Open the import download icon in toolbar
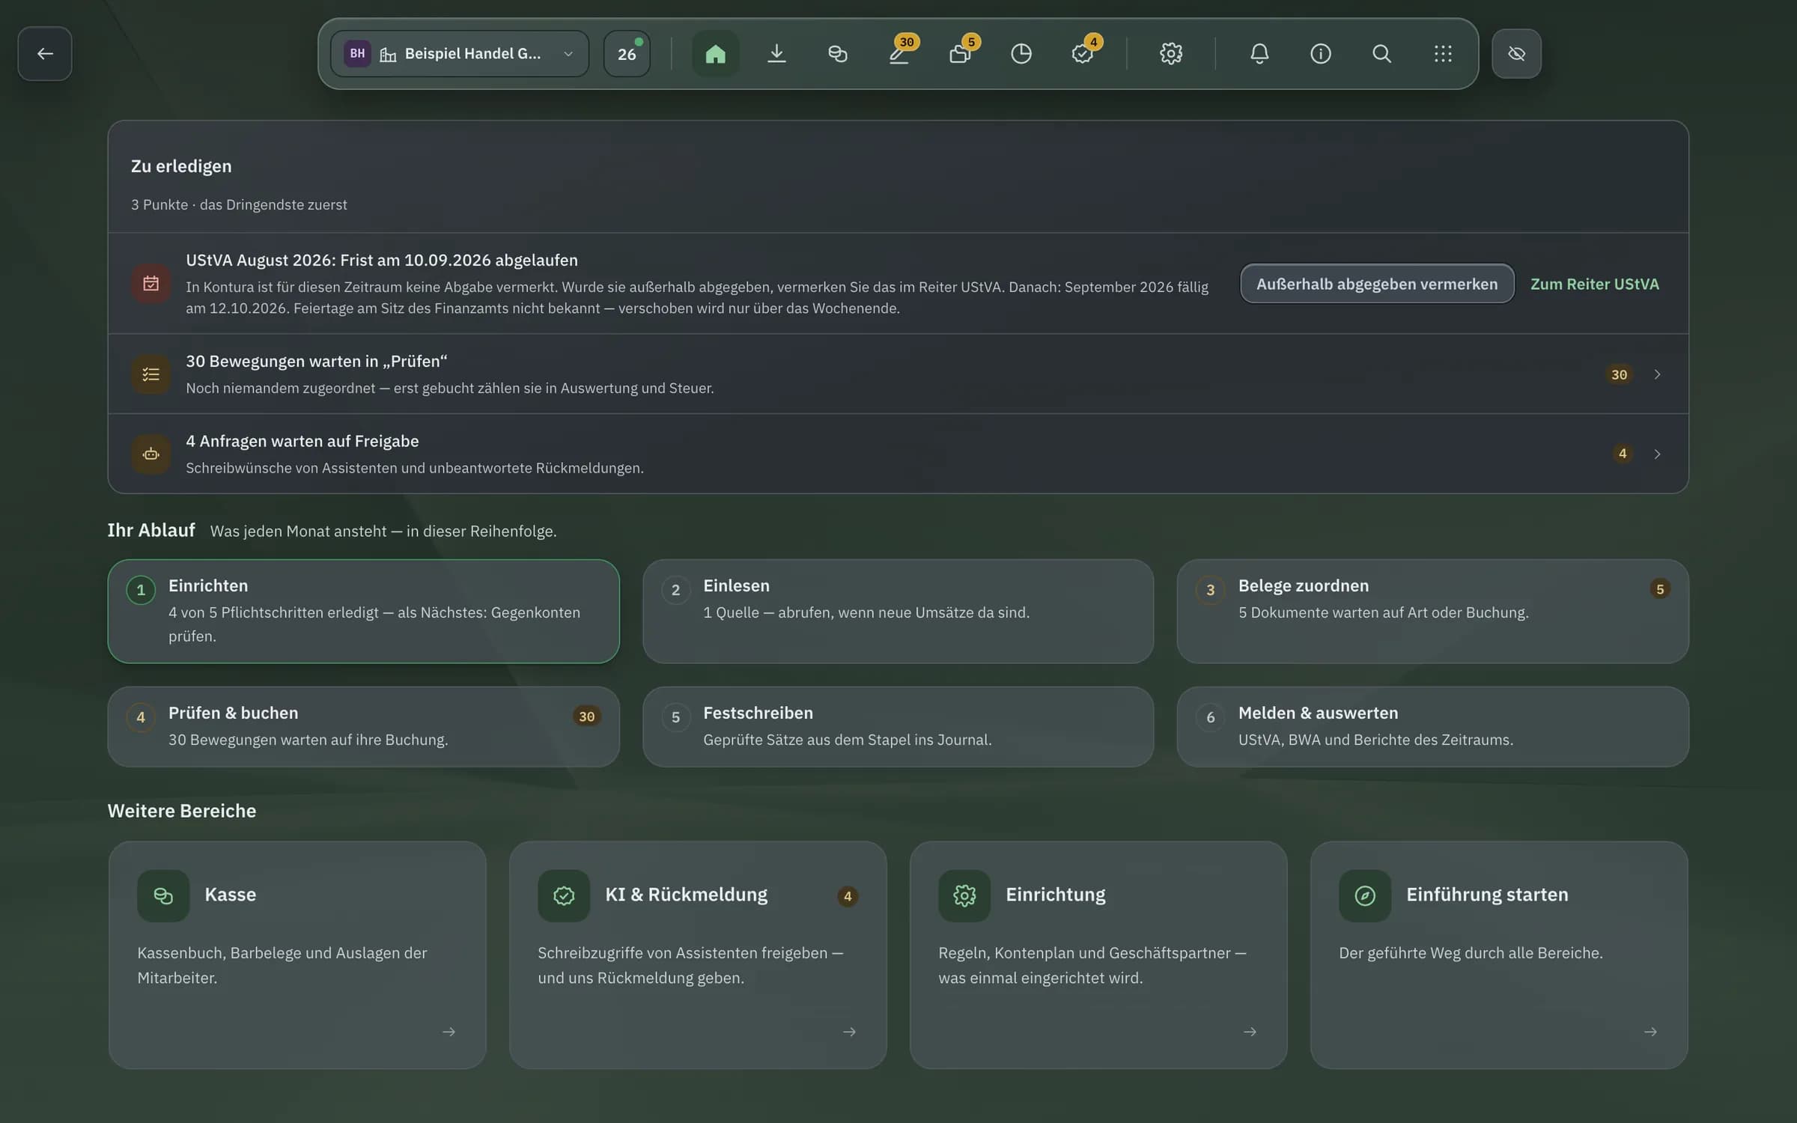This screenshot has width=1797, height=1123. coord(776,53)
